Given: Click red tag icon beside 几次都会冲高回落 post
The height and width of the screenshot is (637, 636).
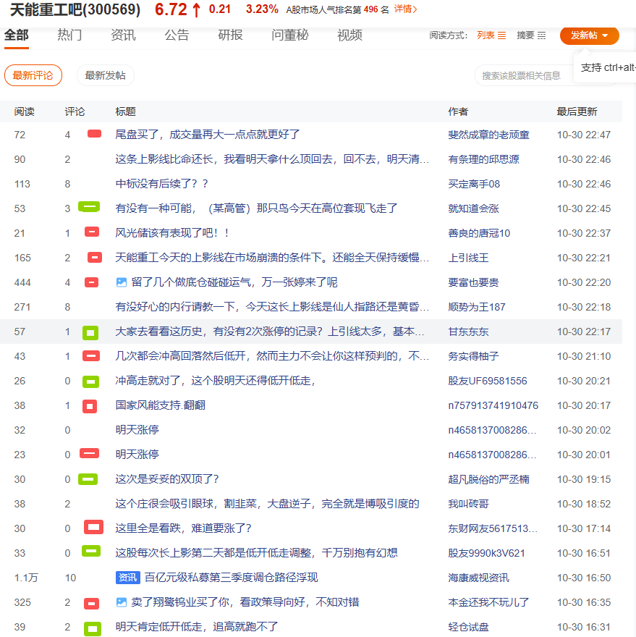Looking at the screenshot, I should coord(91,356).
